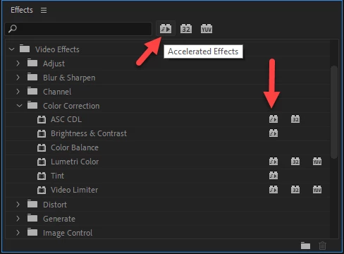Click Lumetri Color's accelerated badge
344x254 pixels.
[274, 162]
